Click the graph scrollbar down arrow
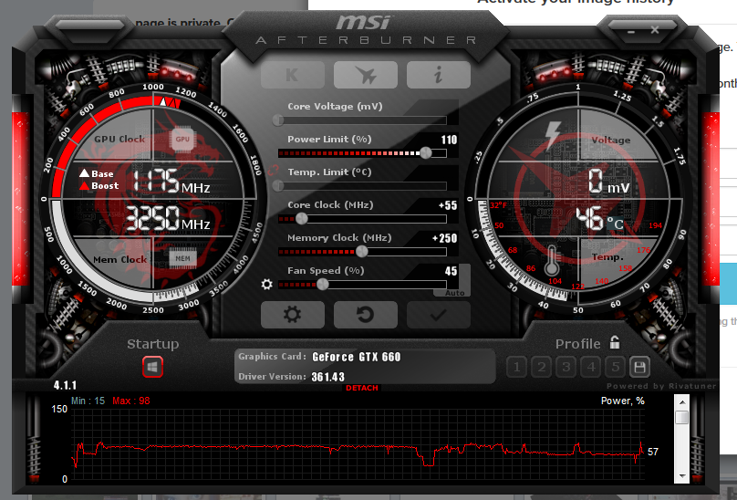The height and width of the screenshot is (500, 737). 682,476
